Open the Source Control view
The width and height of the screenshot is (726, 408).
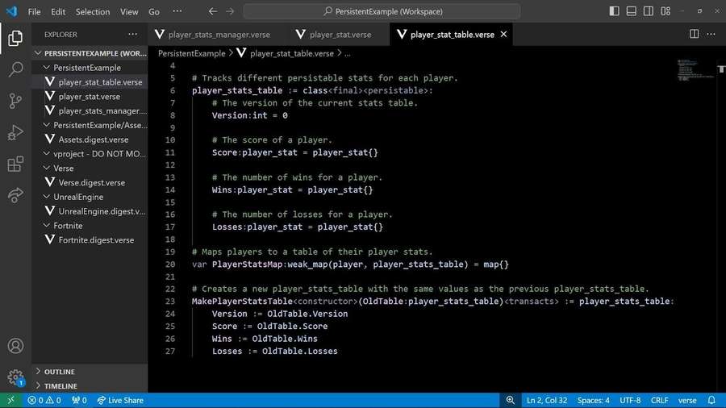pyautogui.click(x=15, y=101)
